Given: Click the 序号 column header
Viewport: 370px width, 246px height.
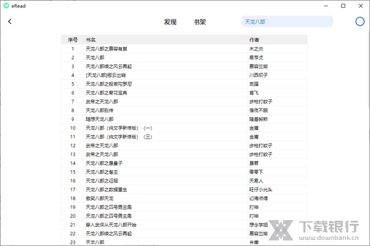Looking at the screenshot, I should tap(73, 40).
